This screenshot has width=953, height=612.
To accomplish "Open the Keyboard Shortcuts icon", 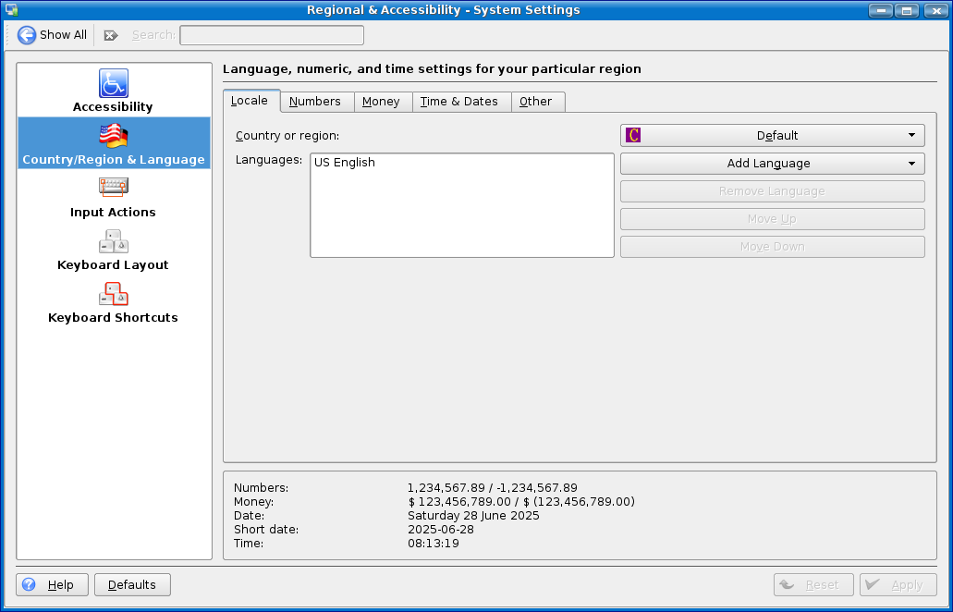I will (114, 294).
